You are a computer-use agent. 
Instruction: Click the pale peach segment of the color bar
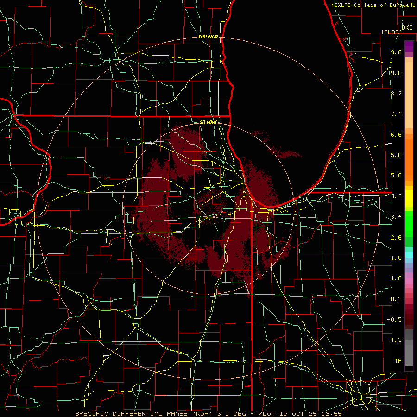point(409,95)
